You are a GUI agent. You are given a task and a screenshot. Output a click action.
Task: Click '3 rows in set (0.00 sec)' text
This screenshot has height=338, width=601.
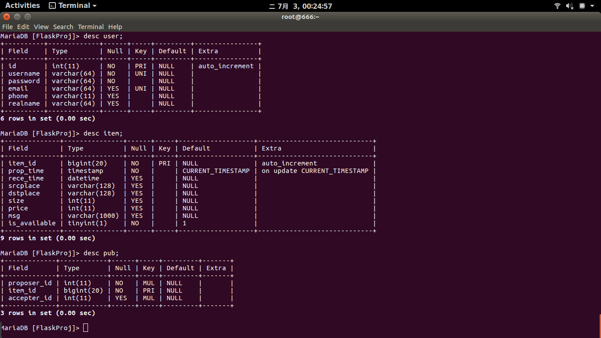[48, 313]
